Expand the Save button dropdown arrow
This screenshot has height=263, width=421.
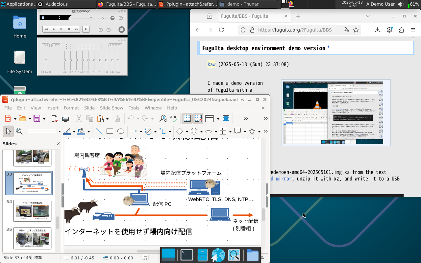click(x=44, y=119)
